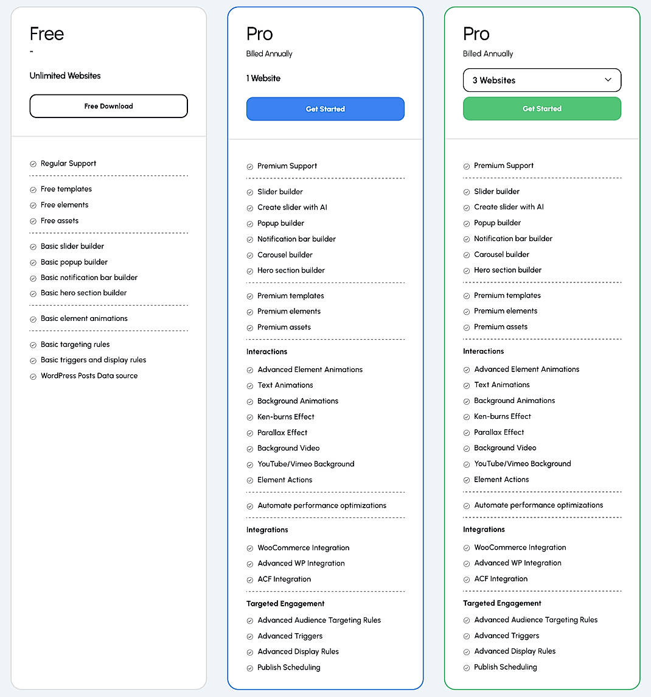Click check icon beside Basic slider builder
This screenshot has width=651, height=697.
pyautogui.click(x=33, y=247)
